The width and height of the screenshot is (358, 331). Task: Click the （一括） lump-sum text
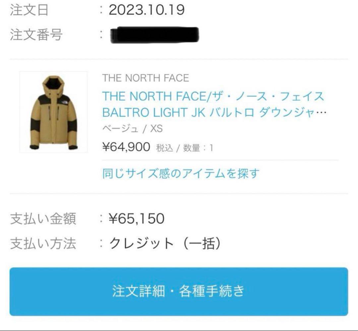[x=202, y=243]
